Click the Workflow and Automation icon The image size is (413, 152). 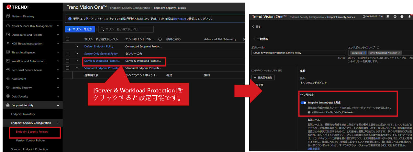[x=8, y=61]
